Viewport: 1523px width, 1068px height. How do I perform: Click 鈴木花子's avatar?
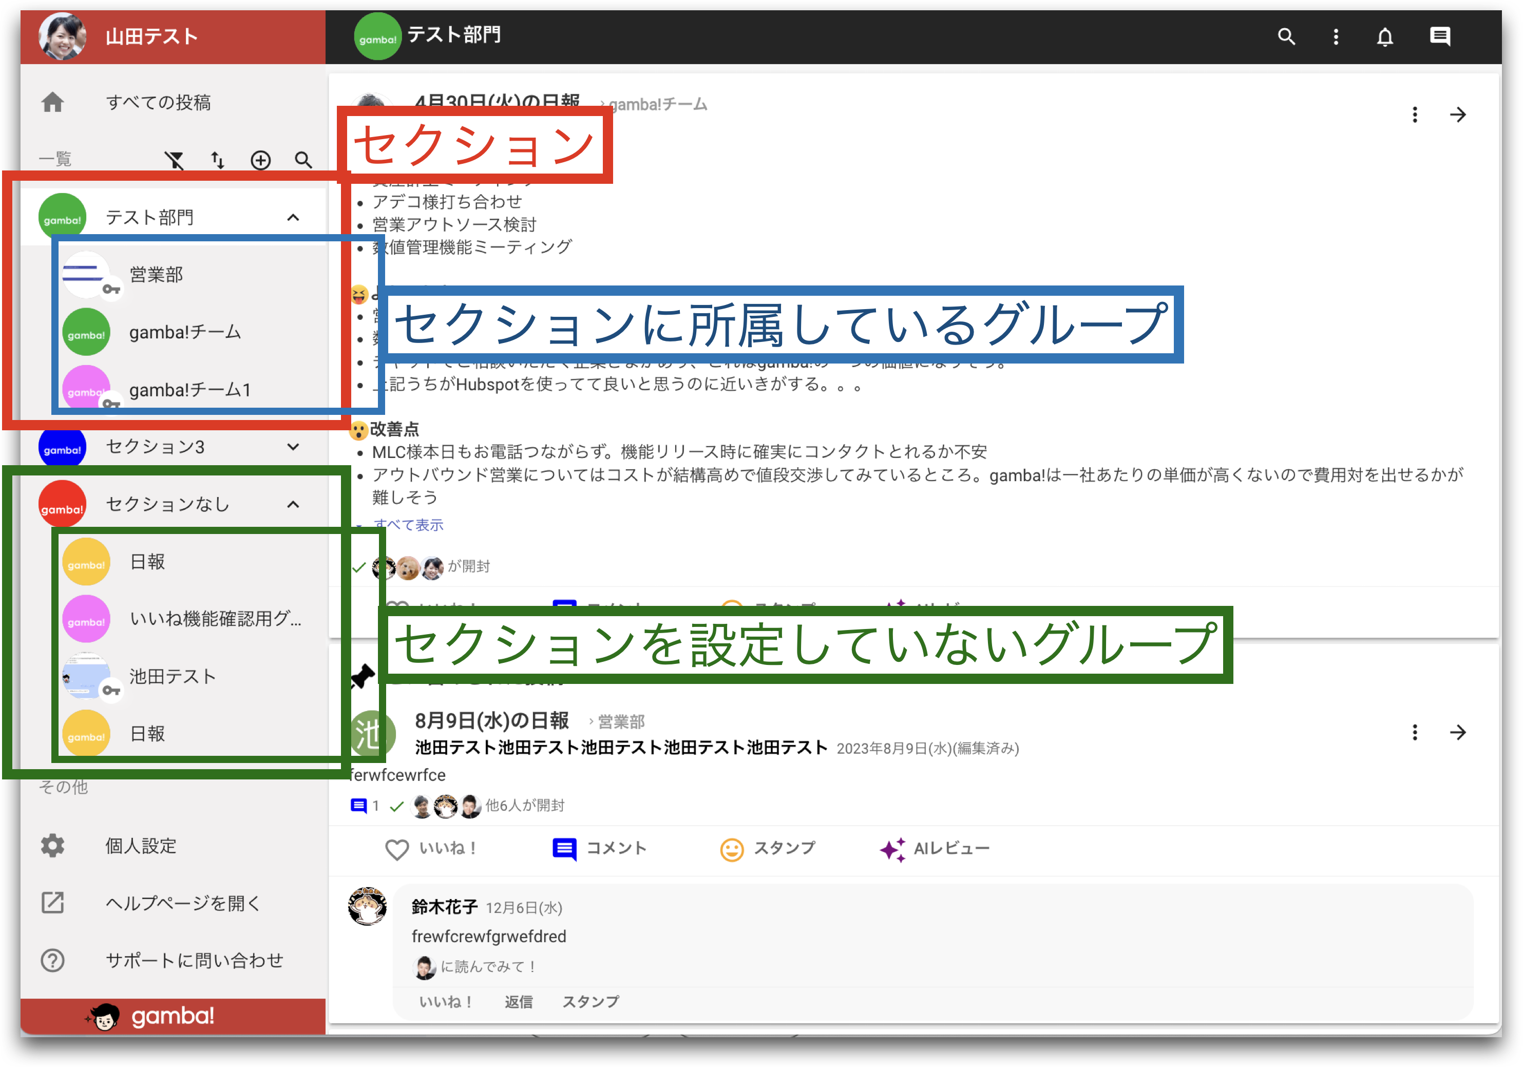coord(368,905)
